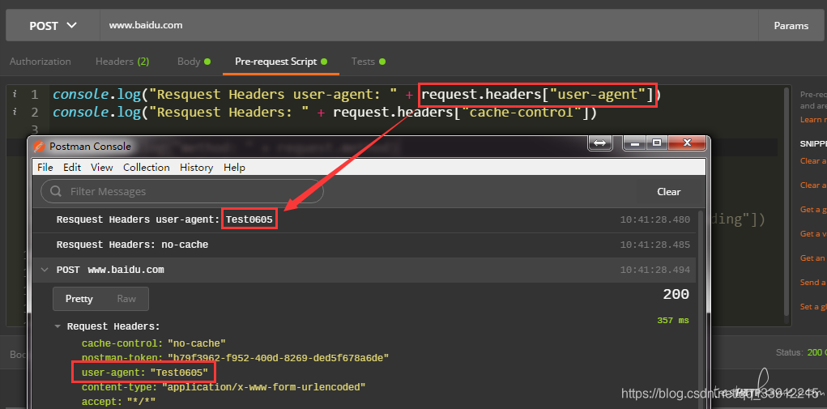Switch to the Authorization tab
The height and width of the screenshot is (409, 827).
pyautogui.click(x=40, y=62)
